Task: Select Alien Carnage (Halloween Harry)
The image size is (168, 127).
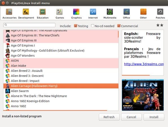Action: 61,86
